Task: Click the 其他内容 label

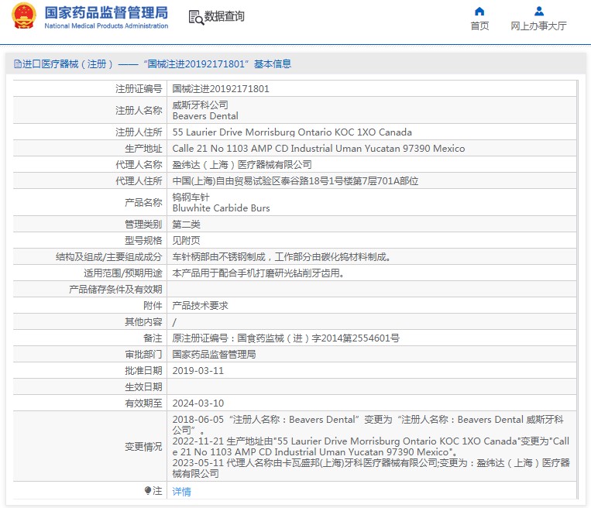Action: pos(143,322)
